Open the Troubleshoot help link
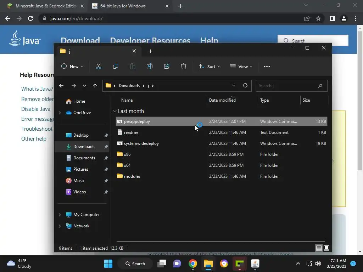Viewport: 363px width, 272px height. coord(37,129)
